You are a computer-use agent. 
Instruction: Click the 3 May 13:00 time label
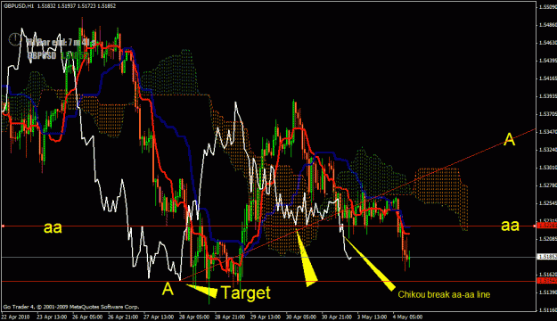click(372, 317)
